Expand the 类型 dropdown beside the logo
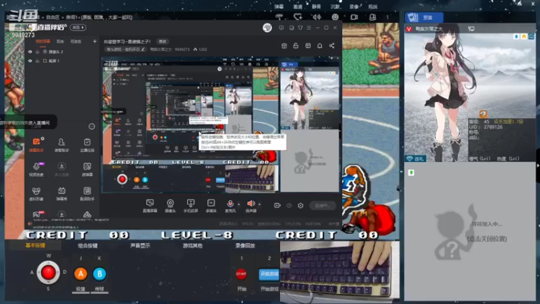540x304 pixels. tap(78, 28)
